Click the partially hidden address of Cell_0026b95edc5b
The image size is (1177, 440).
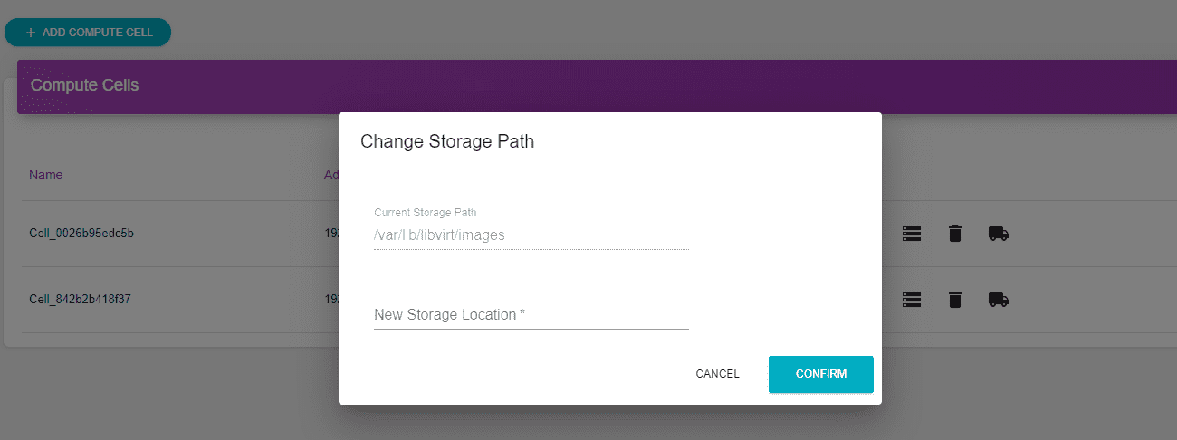click(x=330, y=234)
